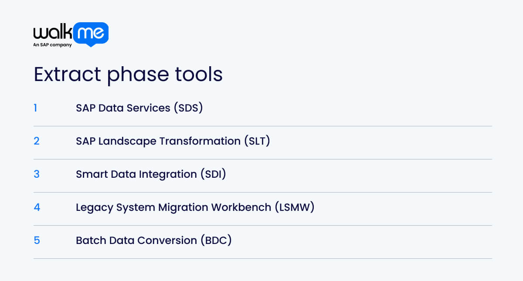Click the number 5 beside Batch Data Conversion
523x281 pixels.
click(37, 240)
